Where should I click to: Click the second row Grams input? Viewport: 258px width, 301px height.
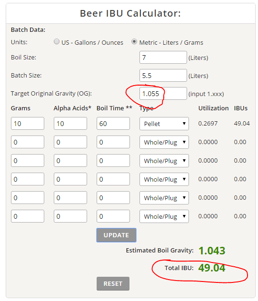click(x=28, y=142)
